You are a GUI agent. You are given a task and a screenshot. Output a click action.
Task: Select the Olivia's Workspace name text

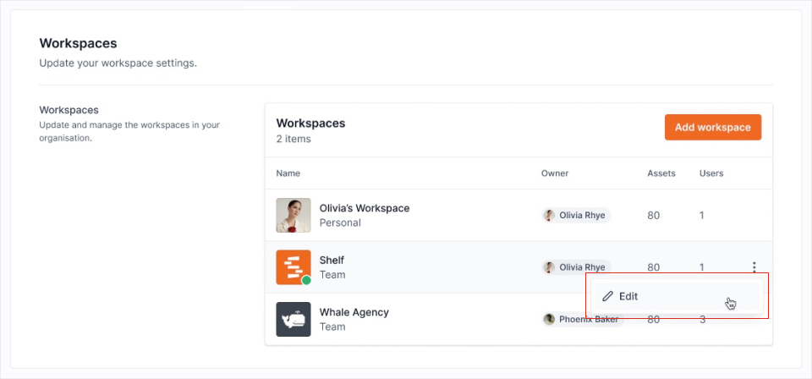(x=365, y=208)
